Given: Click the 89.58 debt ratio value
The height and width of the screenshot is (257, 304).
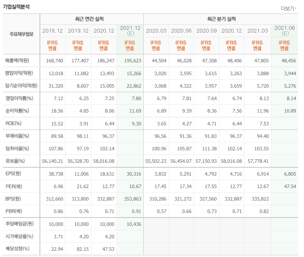Looking at the screenshot, I should coord(57,136).
